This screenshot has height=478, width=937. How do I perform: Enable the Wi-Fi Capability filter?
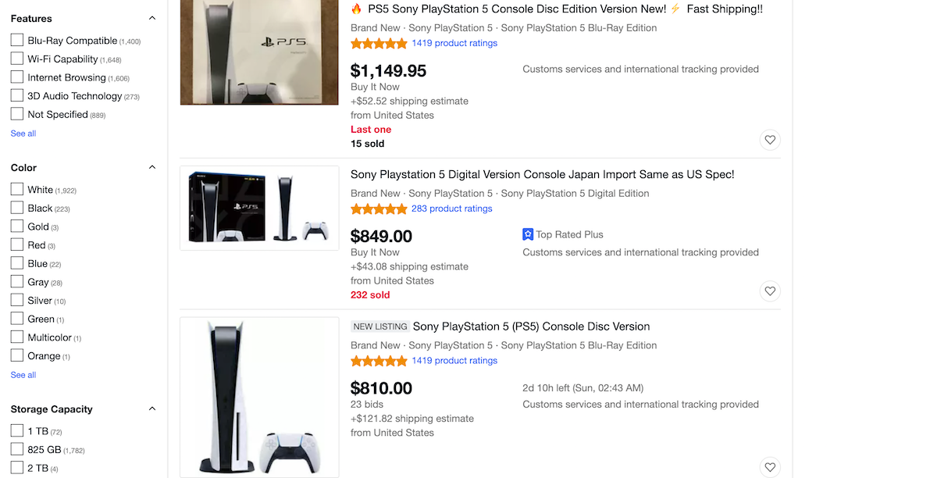click(x=16, y=59)
